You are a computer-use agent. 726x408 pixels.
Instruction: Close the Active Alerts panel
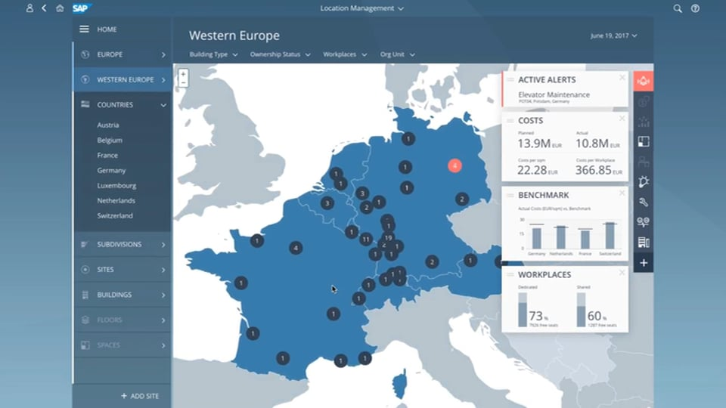pos(622,77)
